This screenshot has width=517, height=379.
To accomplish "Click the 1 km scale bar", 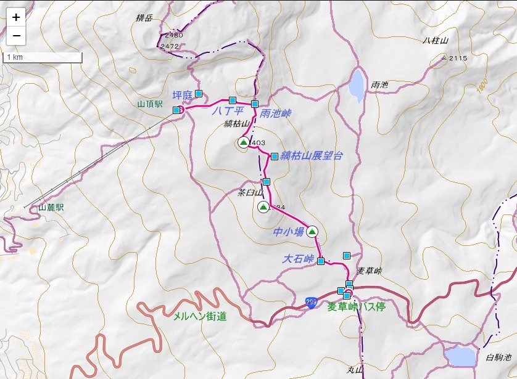I will (x=43, y=57).
